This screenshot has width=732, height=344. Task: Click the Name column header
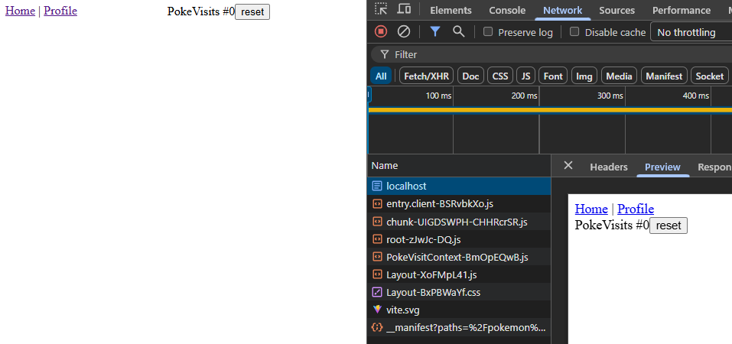[385, 166]
